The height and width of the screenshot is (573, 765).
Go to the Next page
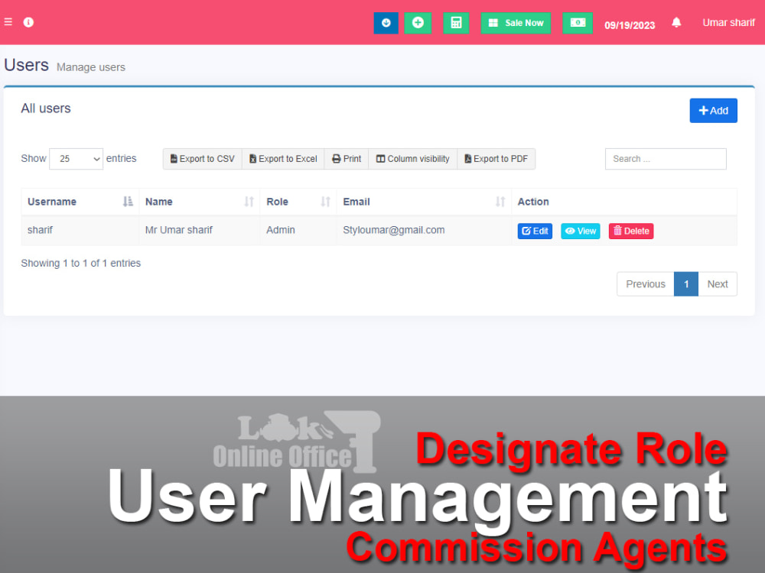click(x=718, y=284)
